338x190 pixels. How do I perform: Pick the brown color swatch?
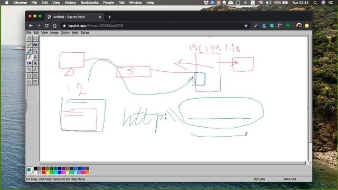87,168
